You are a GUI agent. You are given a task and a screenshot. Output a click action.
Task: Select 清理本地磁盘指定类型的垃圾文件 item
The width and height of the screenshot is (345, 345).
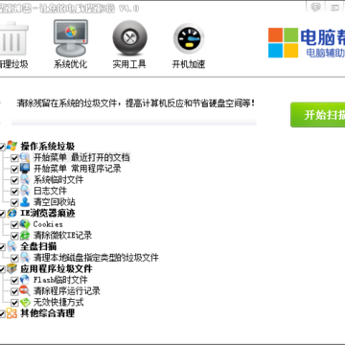pyautogui.click(x=96, y=258)
